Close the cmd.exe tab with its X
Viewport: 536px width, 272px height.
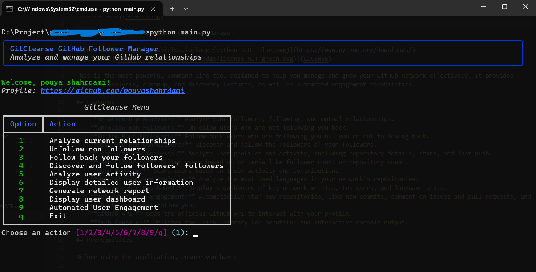coord(153,9)
